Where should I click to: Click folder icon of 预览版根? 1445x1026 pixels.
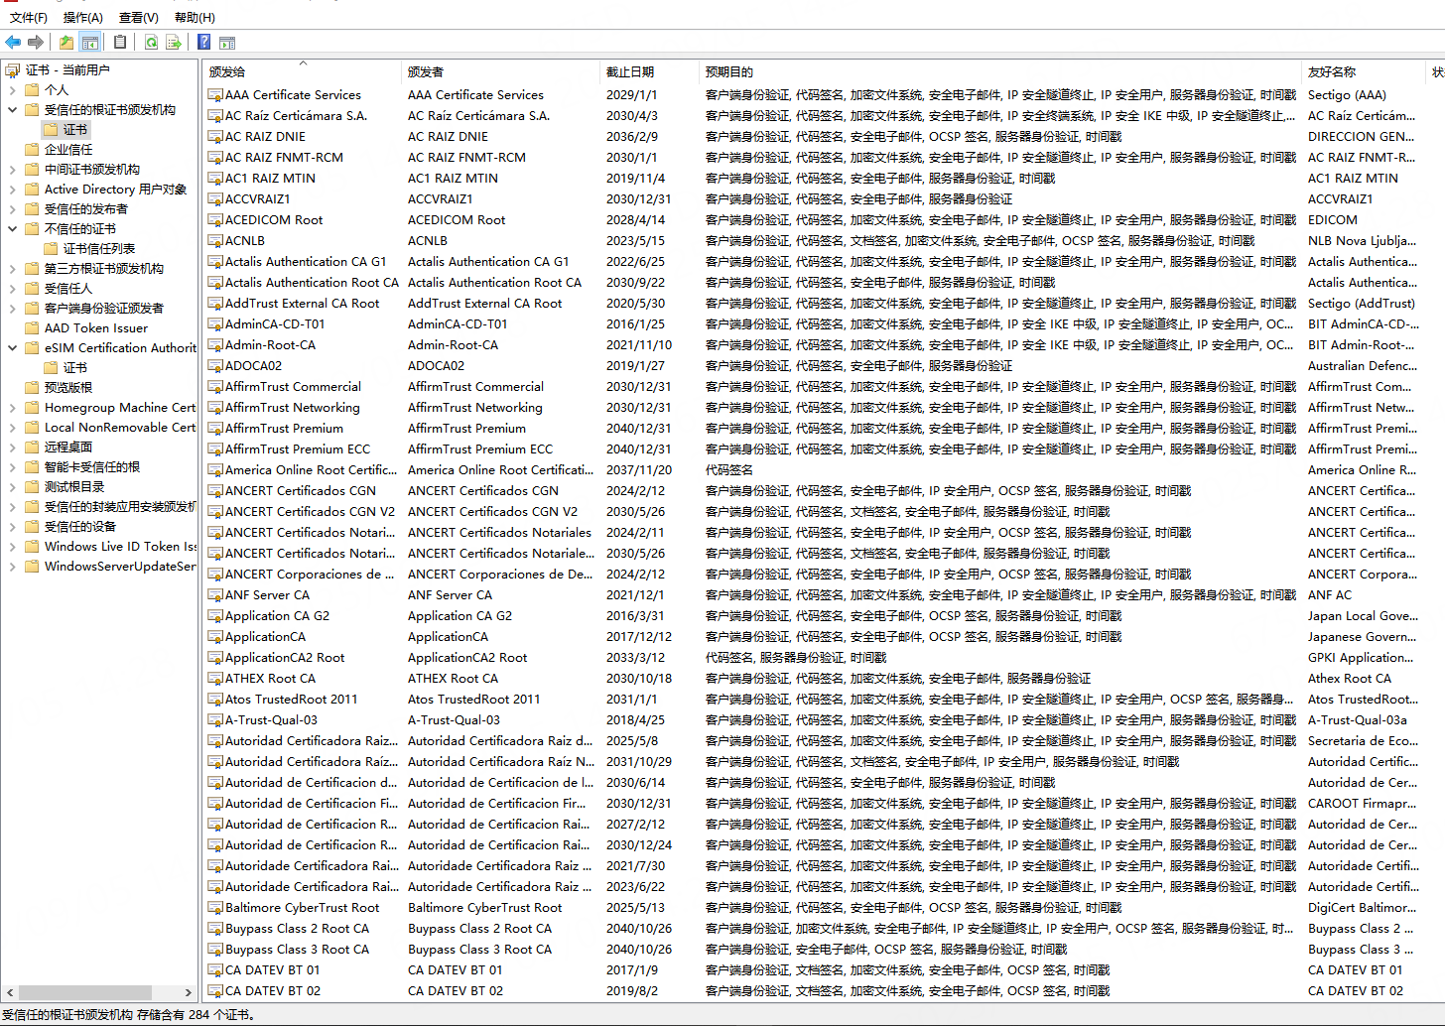click(32, 387)
